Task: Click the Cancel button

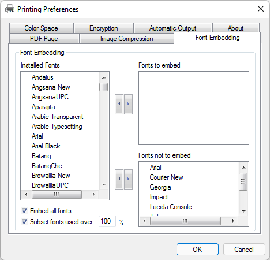Action: click(244, 250)
